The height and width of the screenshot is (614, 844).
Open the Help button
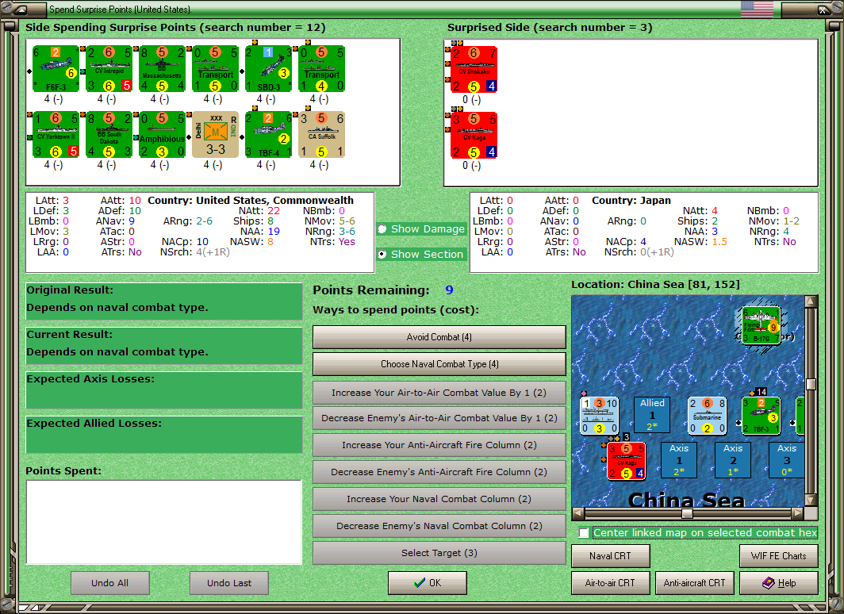point(779,583)
